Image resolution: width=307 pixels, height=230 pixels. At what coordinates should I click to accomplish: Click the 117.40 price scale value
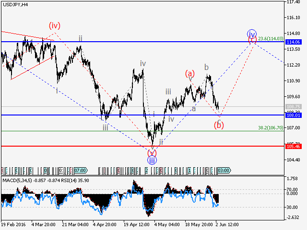click(293, 2)
